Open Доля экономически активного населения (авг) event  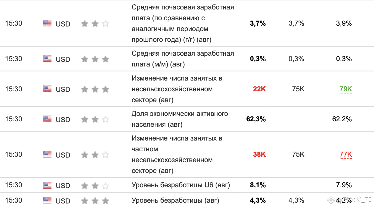(180, 119)
